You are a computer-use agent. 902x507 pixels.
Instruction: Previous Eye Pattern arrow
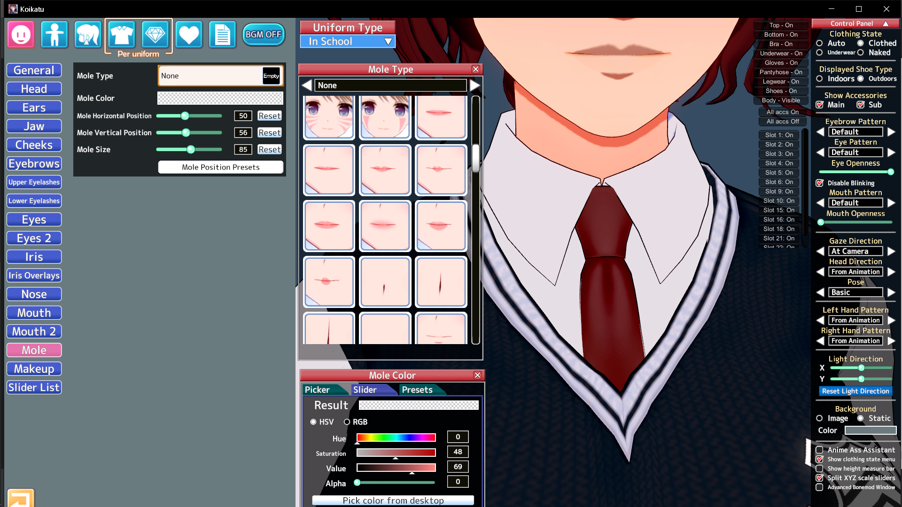tap(820, 153)
